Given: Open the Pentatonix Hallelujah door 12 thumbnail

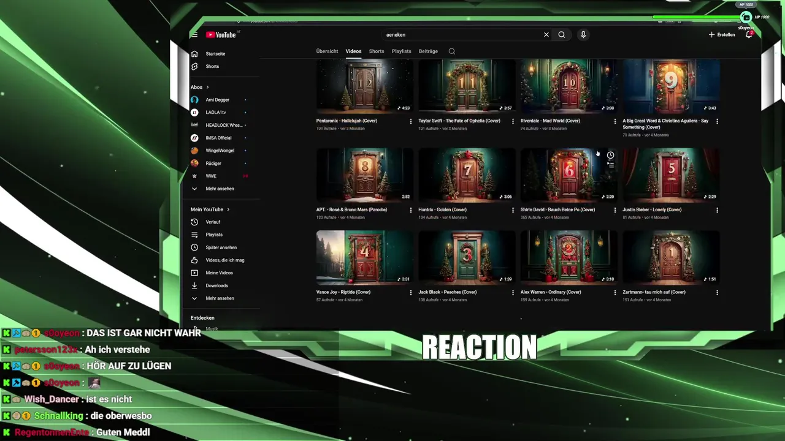Looking at the screenshot, I should pyautogui.click(x=364, y=86).
